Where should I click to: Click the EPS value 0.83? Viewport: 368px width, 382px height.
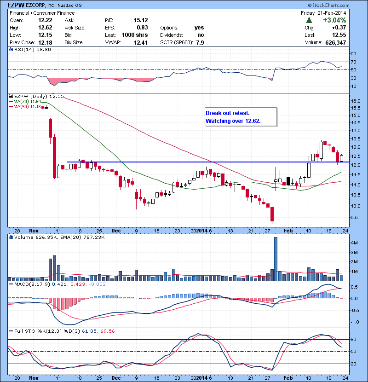pyautogui.click(x=142, y=28)
